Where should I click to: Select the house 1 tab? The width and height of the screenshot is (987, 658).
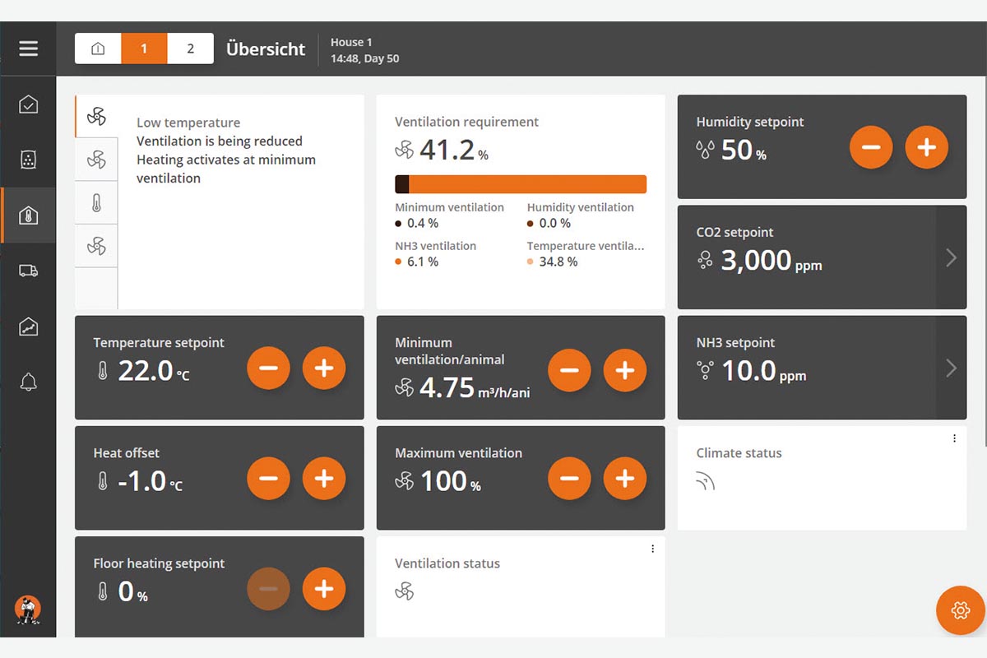coord(144,49)
